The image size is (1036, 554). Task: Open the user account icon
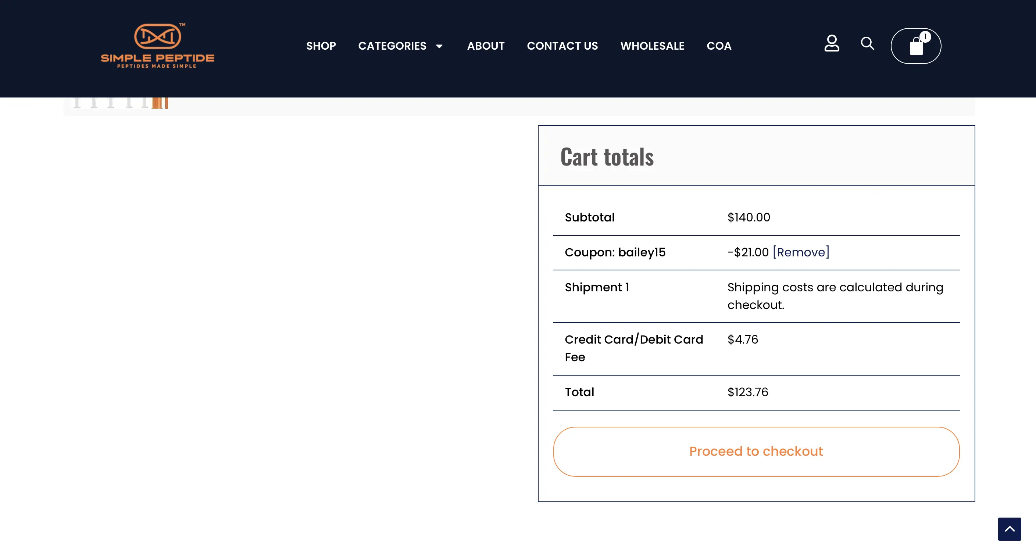832,43
